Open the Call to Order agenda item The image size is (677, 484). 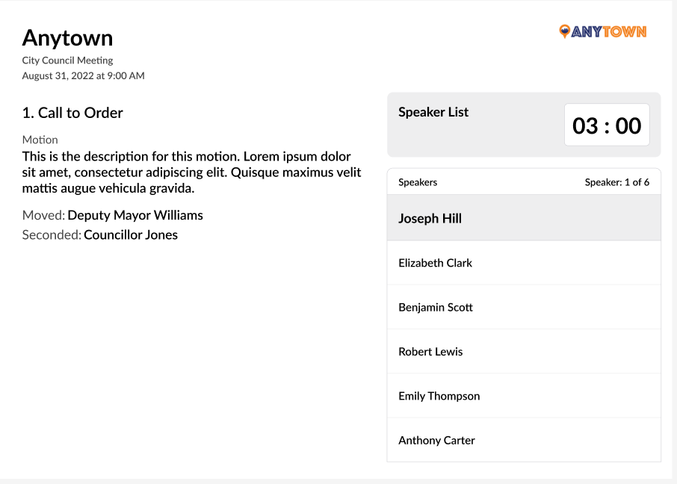pos(72,113)
